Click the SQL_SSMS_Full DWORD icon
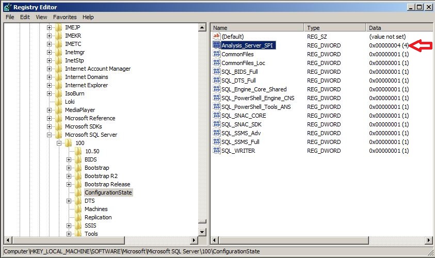Viewport: 435px width, 258px height. (216, 142)
